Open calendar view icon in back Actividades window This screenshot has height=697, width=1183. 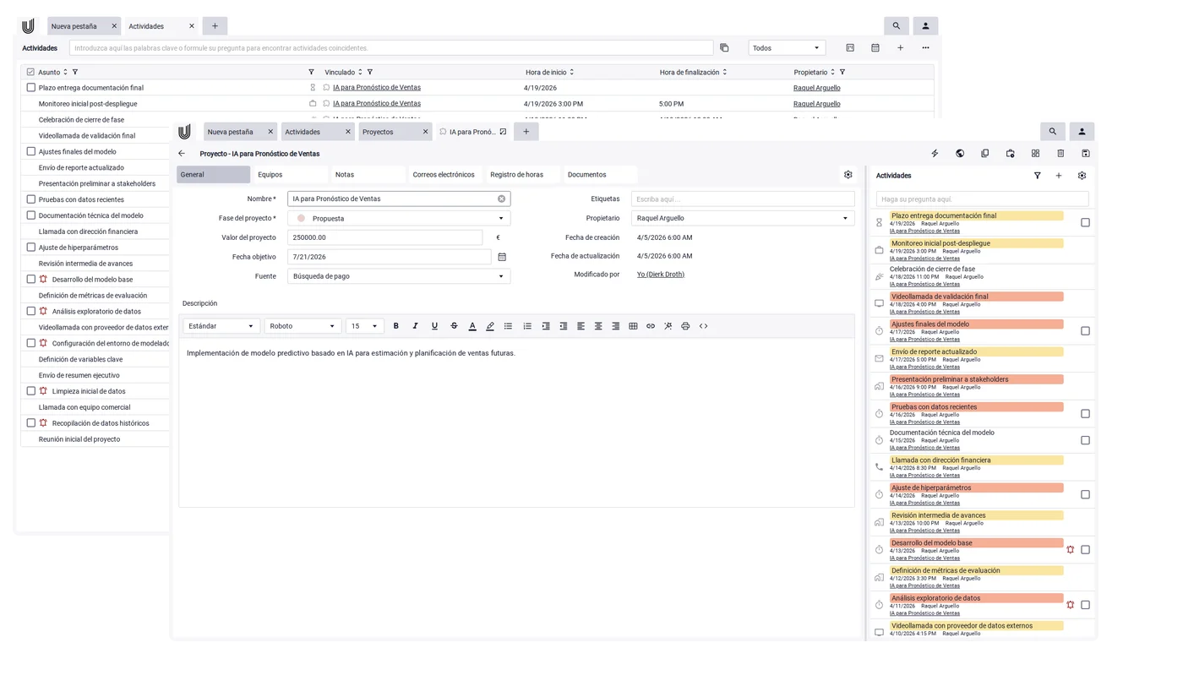pos(875,48)
